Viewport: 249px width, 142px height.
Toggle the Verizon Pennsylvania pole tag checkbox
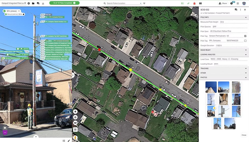(x=245, y=36)
